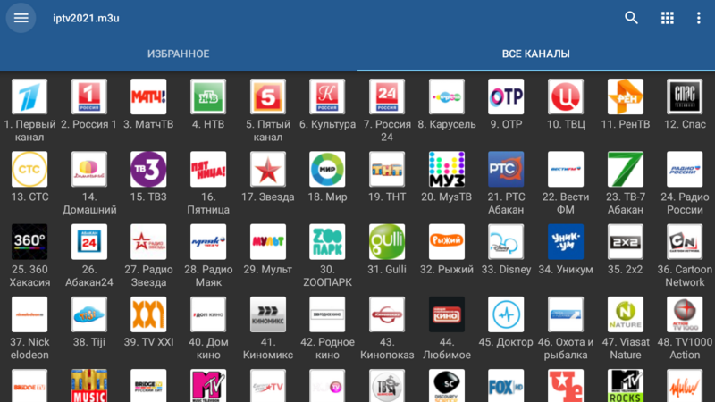Open the Доктор channel icon
Image resolution: width=715 pixels, height=402 pixels.
[506, 314]
